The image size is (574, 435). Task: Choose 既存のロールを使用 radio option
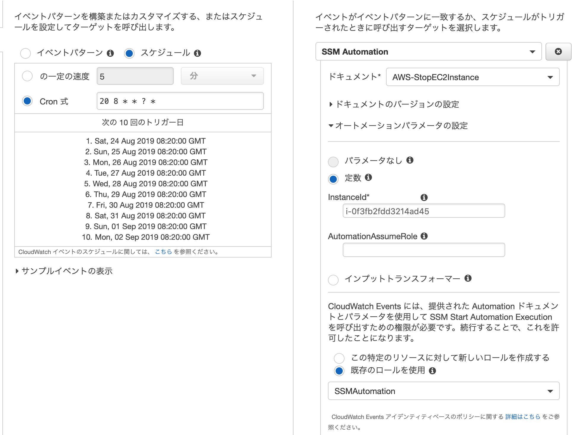tap(339, 371)
